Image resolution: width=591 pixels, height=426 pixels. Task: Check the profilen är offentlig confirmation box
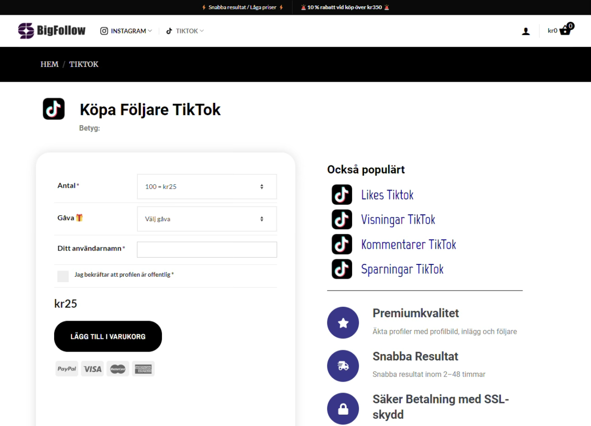coord(63,276)
